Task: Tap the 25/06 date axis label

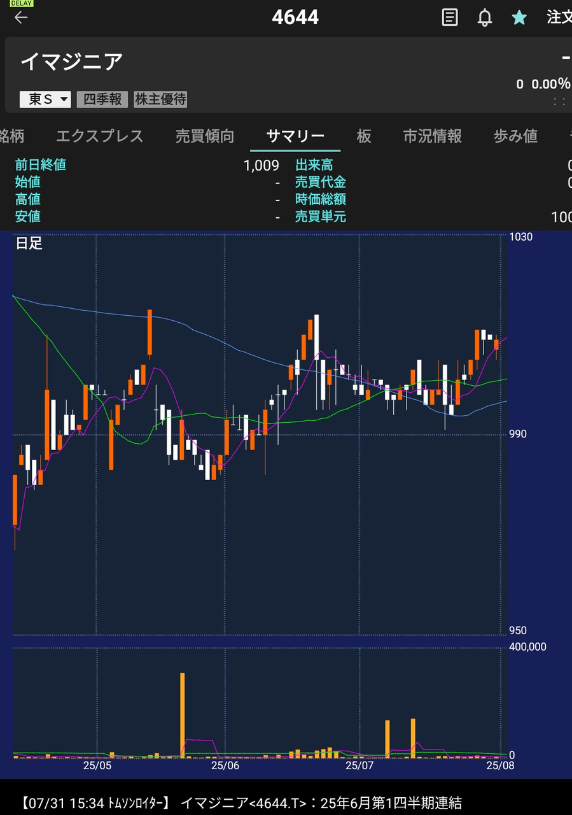Action: (225, 765)
